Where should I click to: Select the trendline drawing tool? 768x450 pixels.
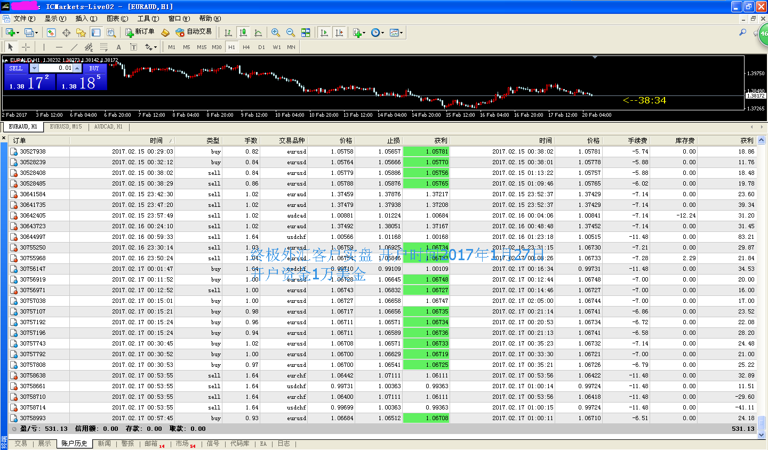click(74, 47)
